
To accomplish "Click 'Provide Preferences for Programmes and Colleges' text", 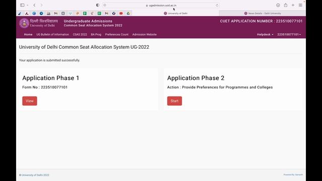I will (x=227, y=87).
